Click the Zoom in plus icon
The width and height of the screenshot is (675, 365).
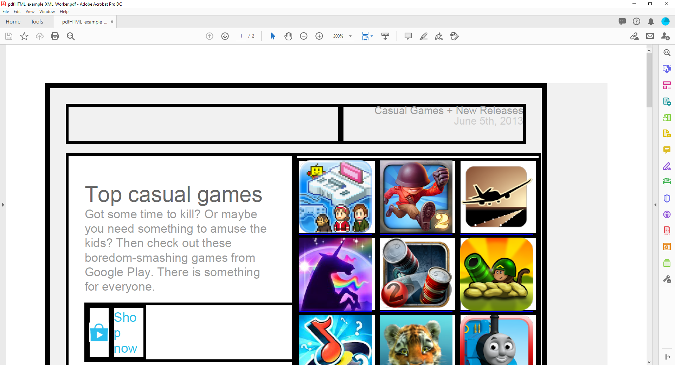tap(319, 36)
